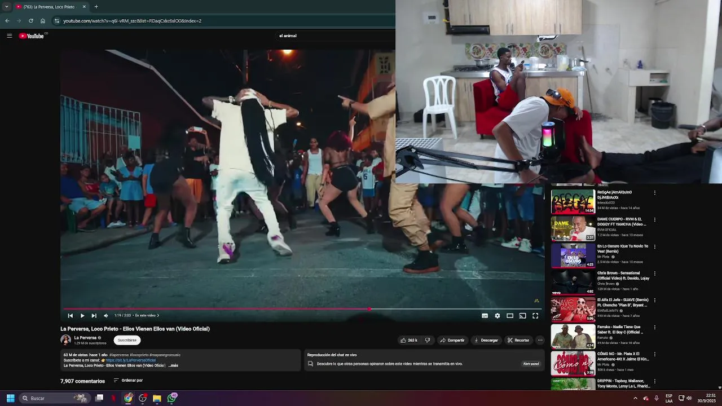Screen dimensions: 722x406
Task: Open El Alfa SUAVE Remix video title
Action: pos(623,302)
